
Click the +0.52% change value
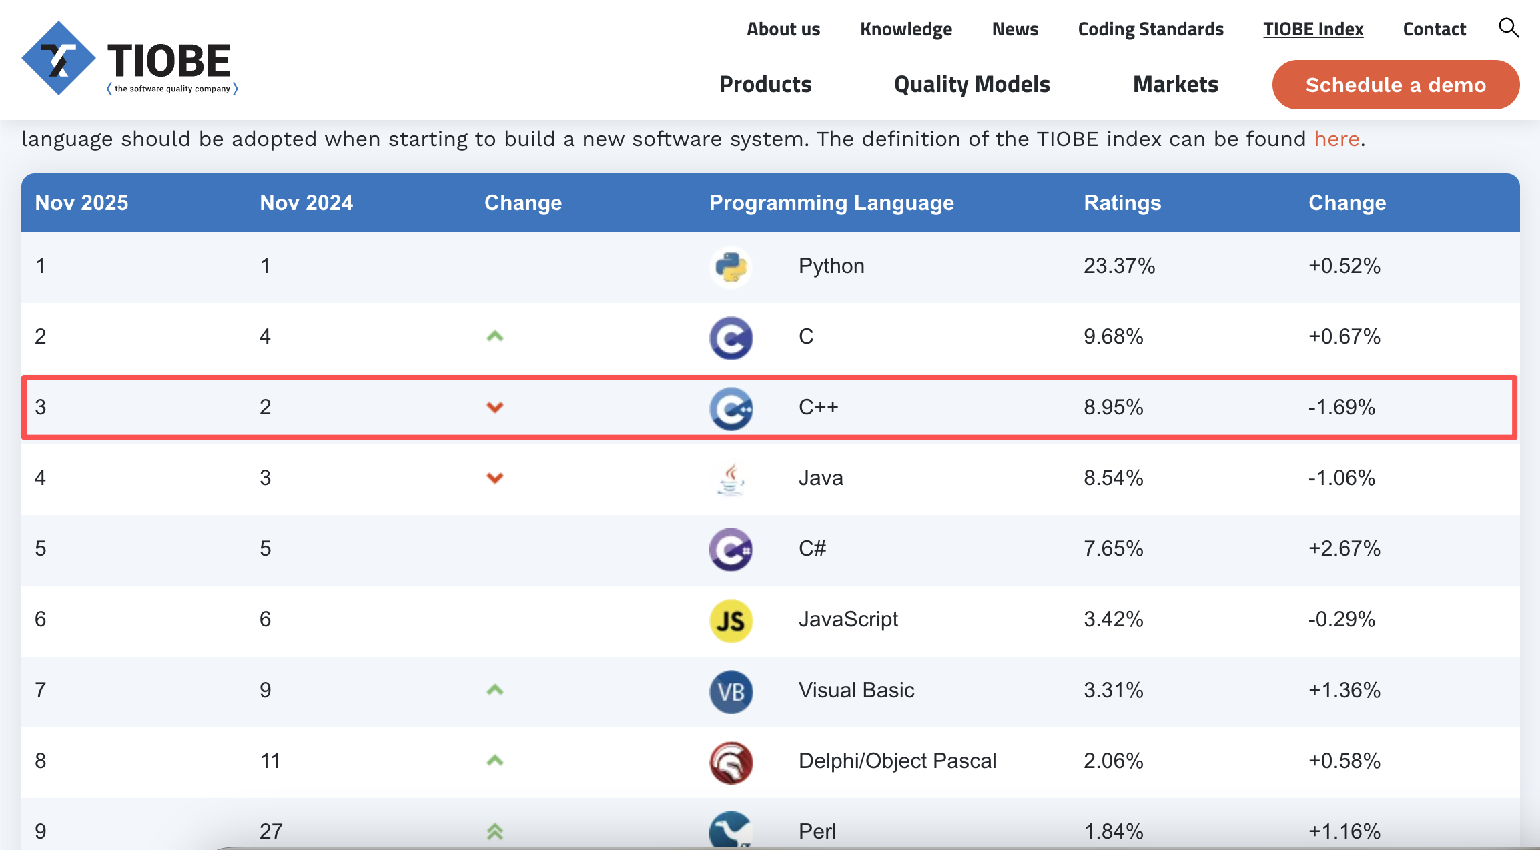pos(1344,266)
